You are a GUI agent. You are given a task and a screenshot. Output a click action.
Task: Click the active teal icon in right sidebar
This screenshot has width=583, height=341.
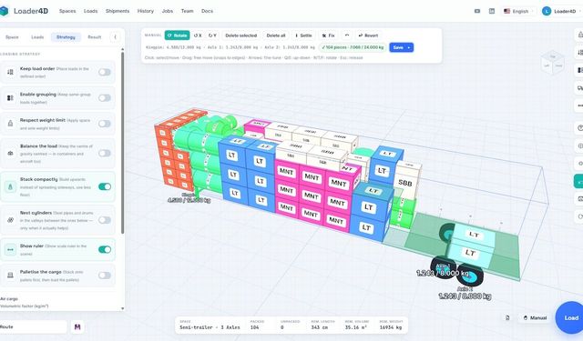coord(579,181)
